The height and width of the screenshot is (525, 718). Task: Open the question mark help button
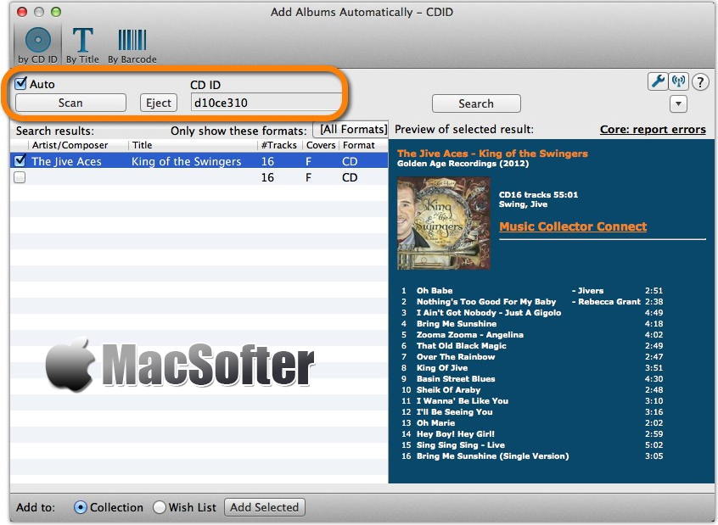[700, 82]
